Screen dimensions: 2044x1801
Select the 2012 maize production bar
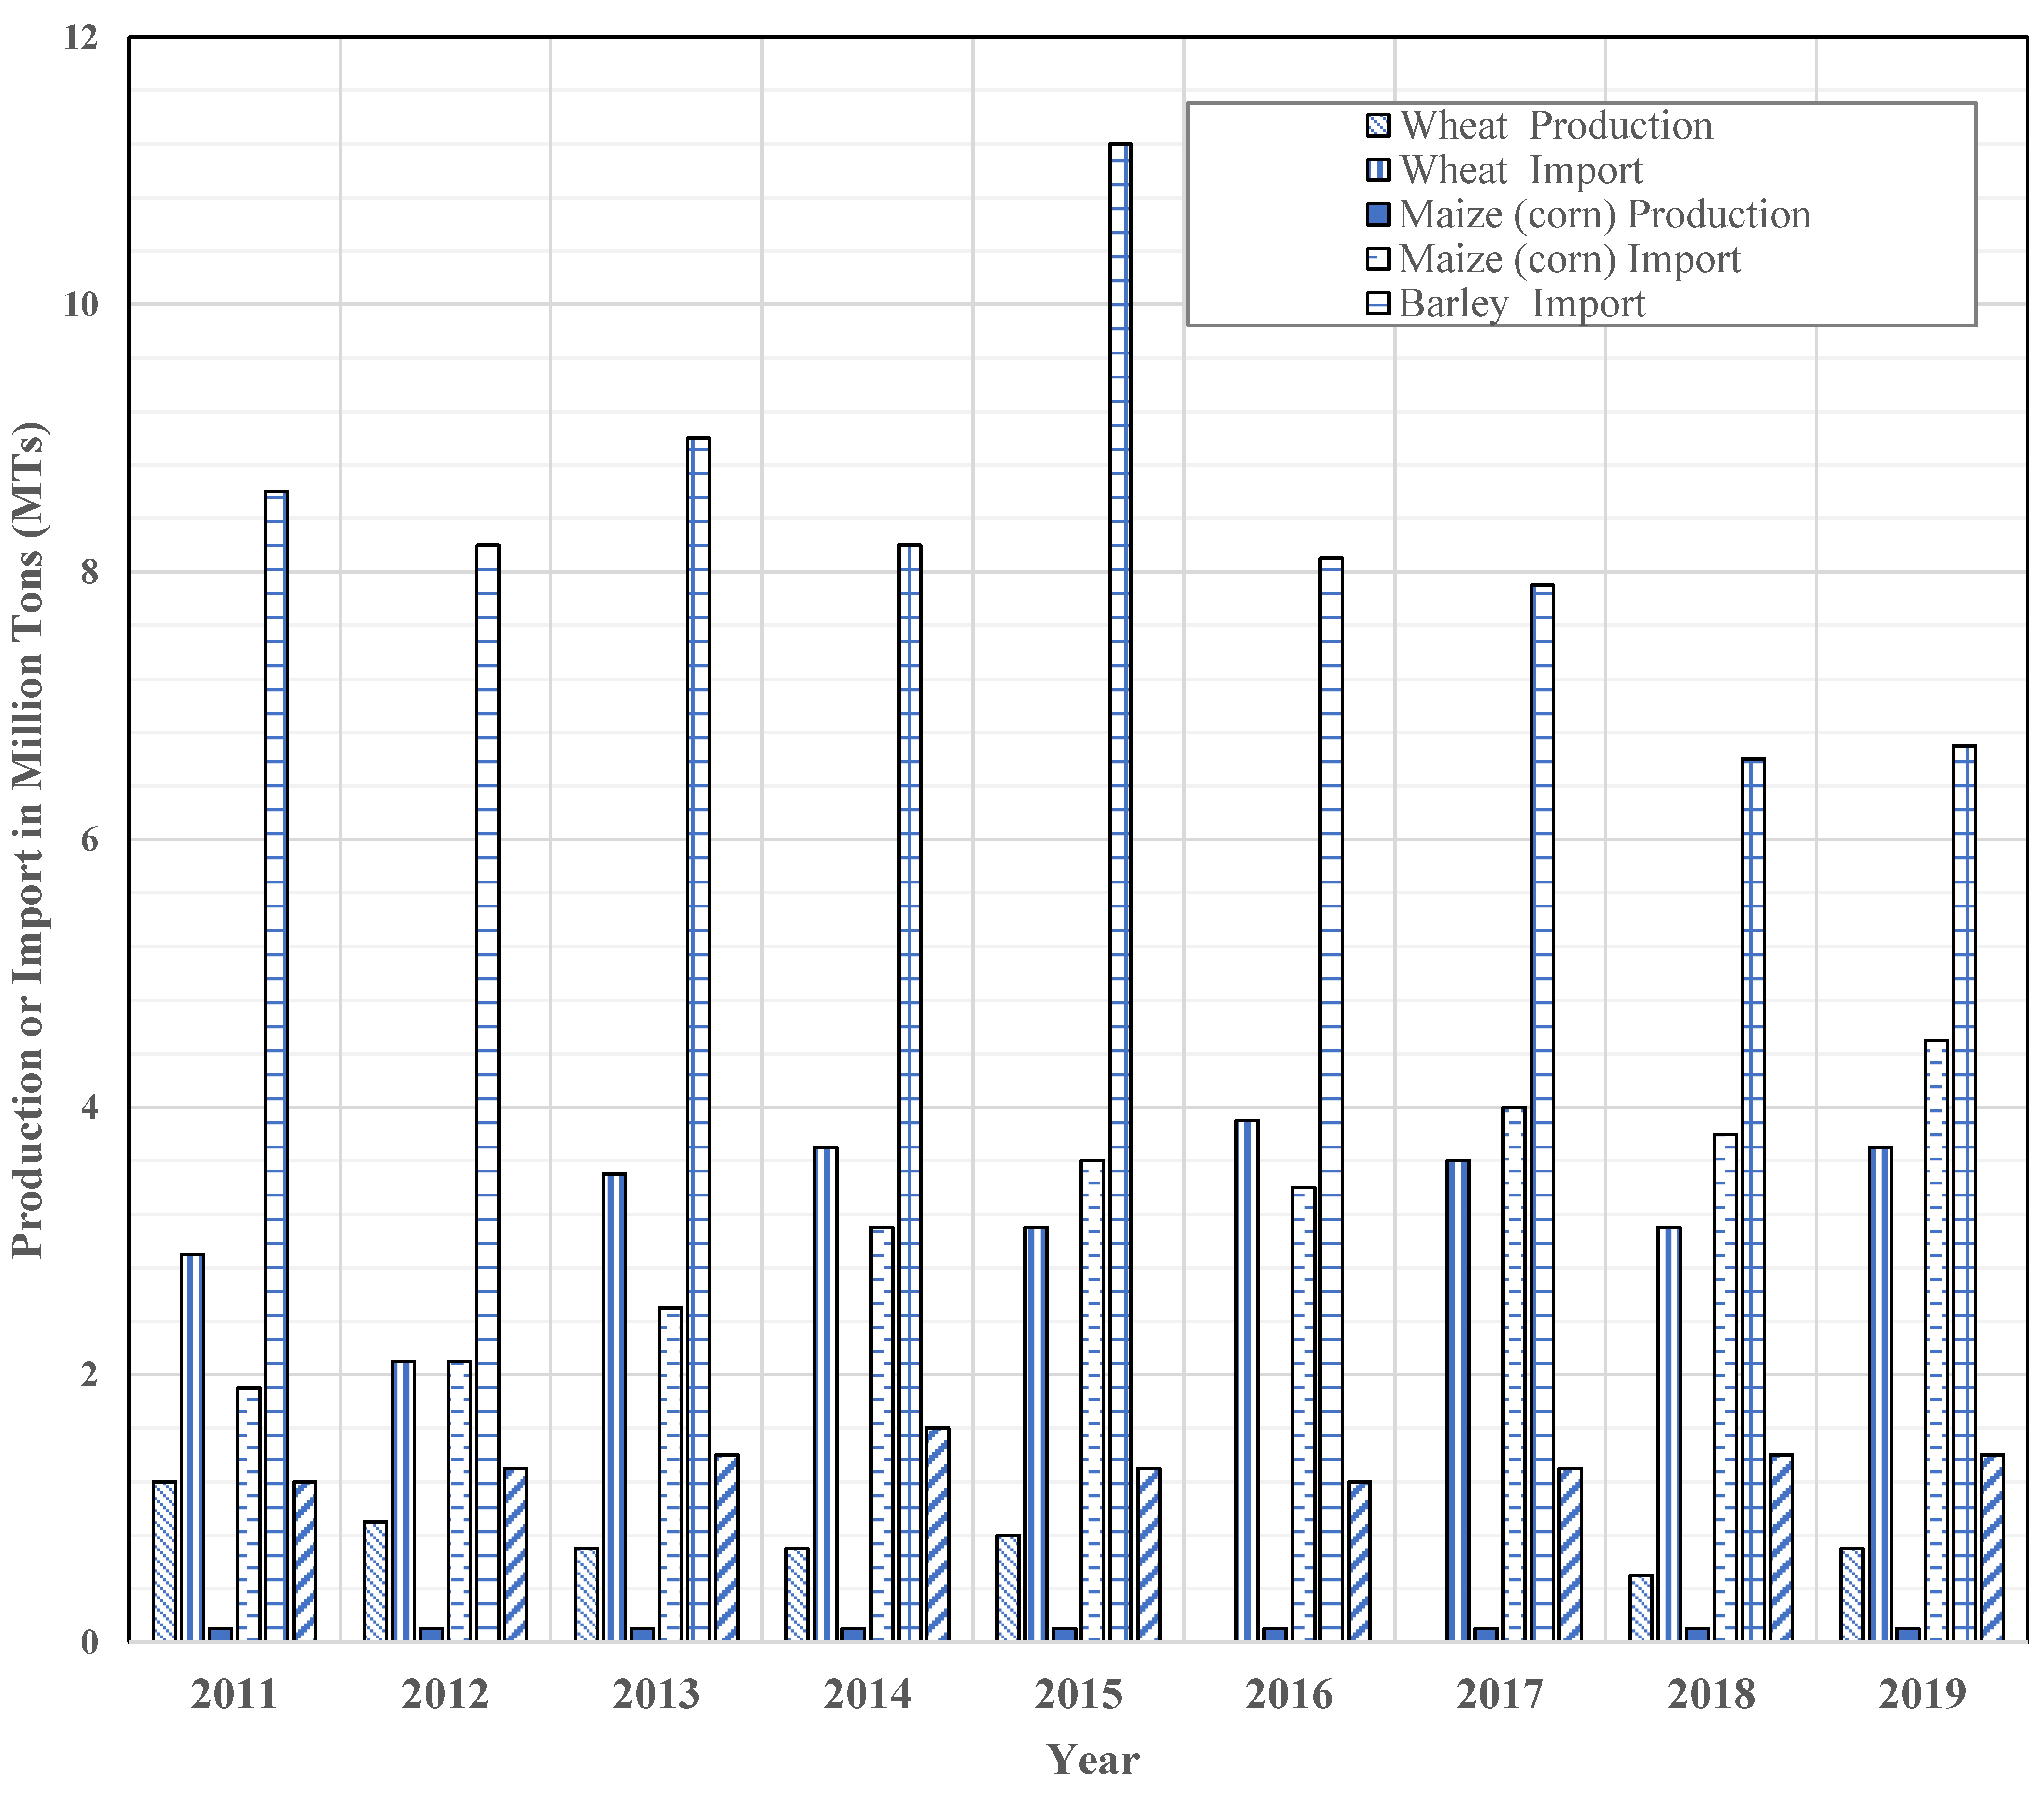click(x=431, y=1633)
